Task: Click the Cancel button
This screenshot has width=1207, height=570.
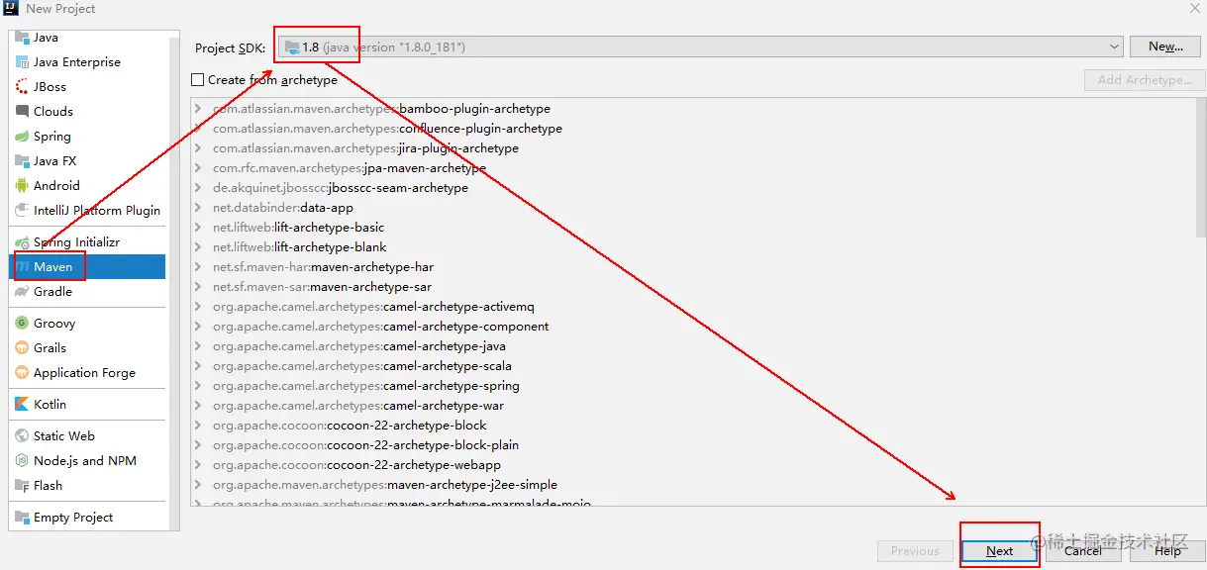Action: point(1082,551)
